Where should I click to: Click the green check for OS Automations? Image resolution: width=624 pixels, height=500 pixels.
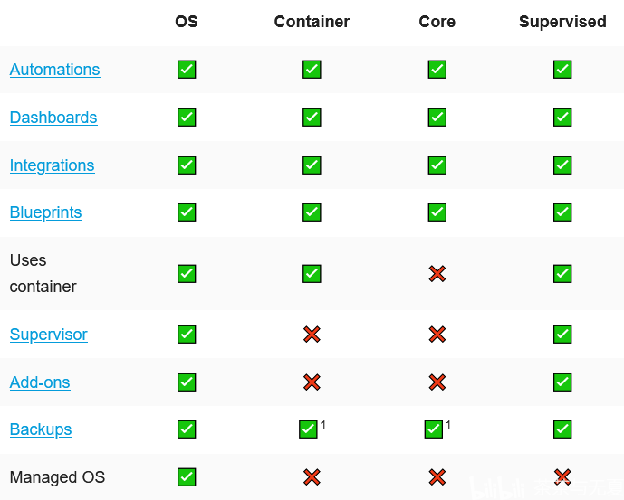(187, 70)
